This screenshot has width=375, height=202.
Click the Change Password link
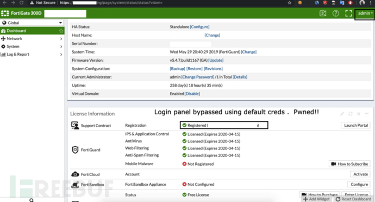tap(197, 77)
